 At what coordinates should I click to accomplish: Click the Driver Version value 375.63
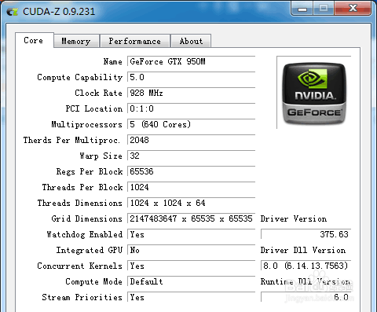pos(306,234)
